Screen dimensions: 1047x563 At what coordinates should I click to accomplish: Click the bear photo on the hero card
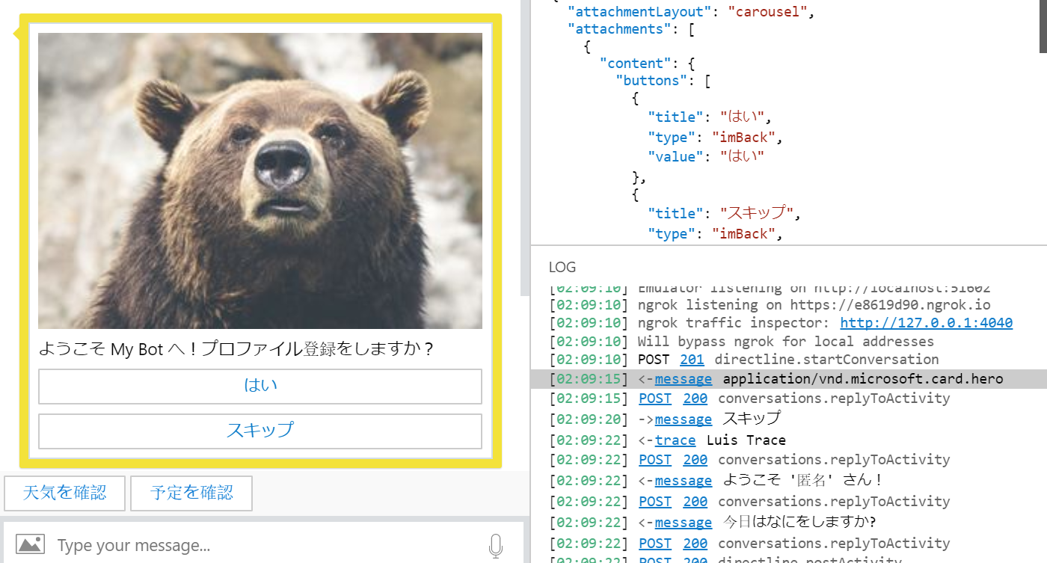[259, 181]
